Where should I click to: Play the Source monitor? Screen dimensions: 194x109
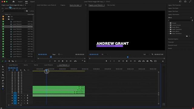(x=63, y=61)
